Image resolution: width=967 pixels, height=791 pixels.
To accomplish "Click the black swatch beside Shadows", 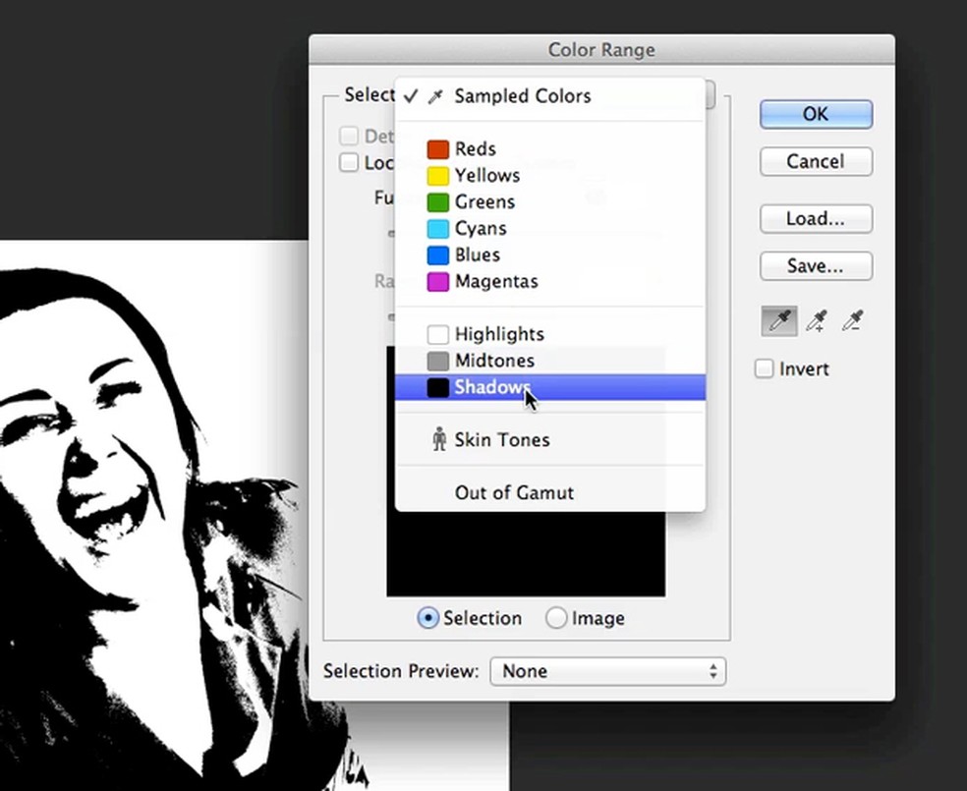I will [x=436, y=387].
